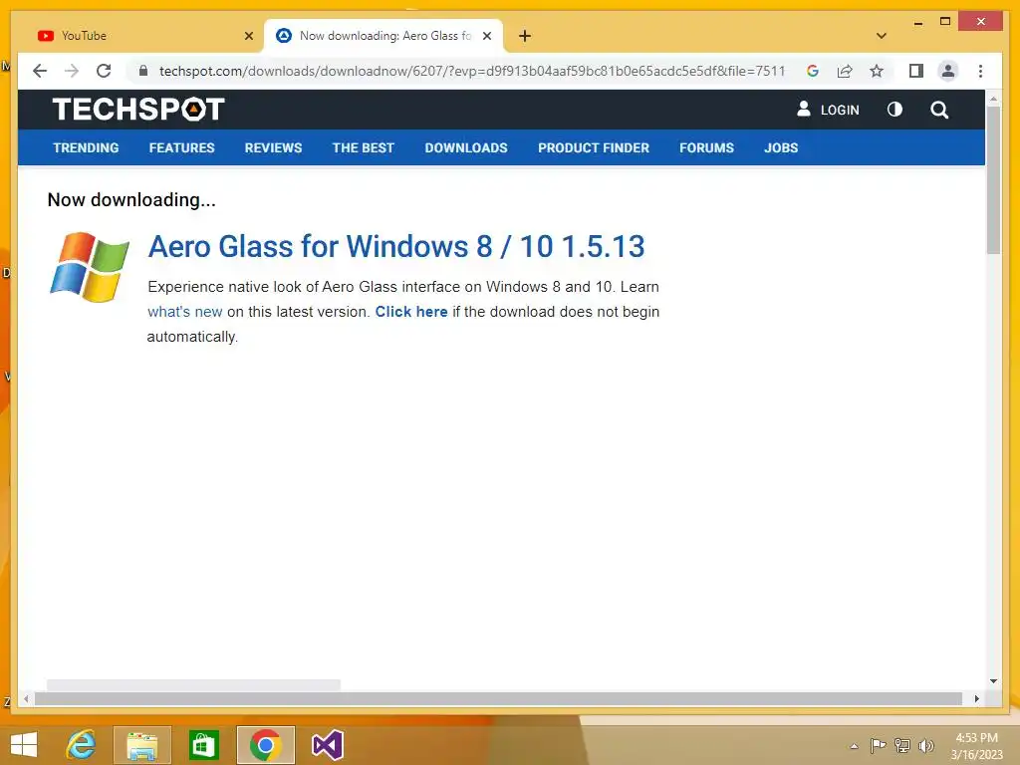Open the TRENDING menu

tap(86, 147)
